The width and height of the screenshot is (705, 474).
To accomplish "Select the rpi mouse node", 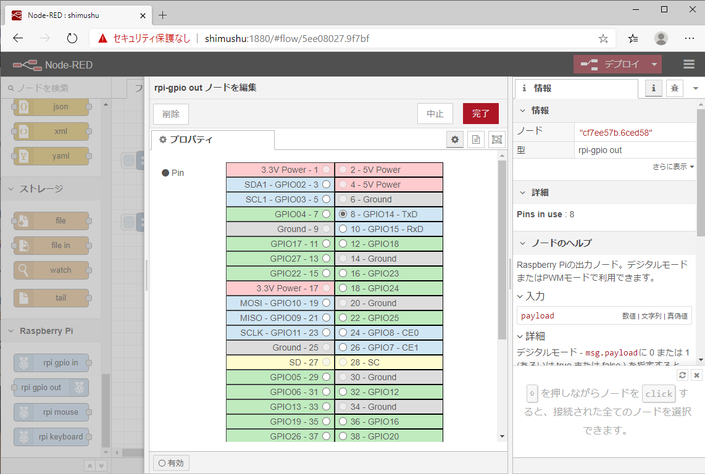I will 51,412.
